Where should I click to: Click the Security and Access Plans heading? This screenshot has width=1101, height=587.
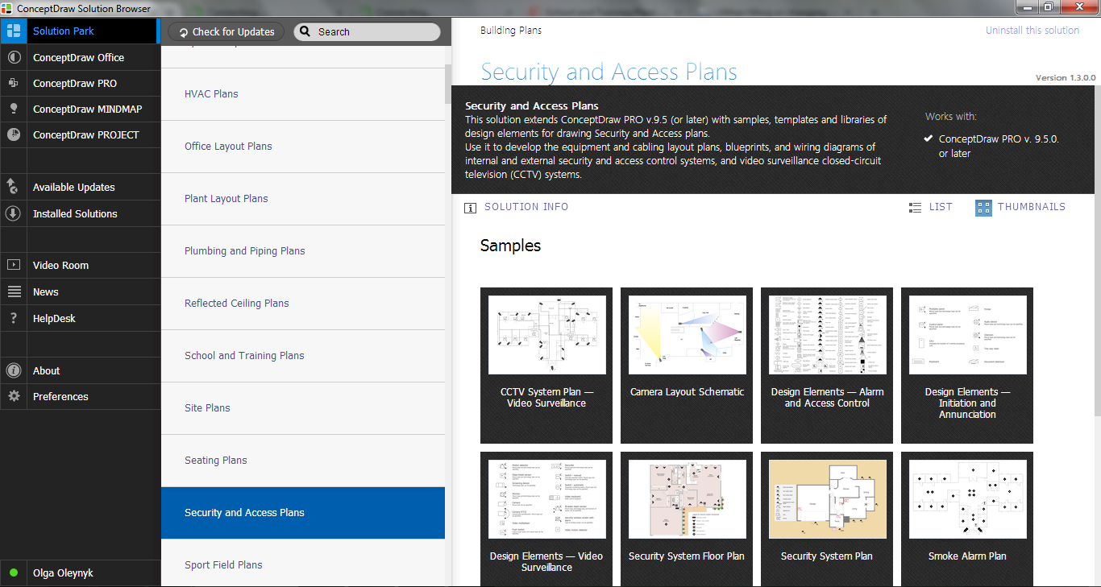[x=609, y=72]
